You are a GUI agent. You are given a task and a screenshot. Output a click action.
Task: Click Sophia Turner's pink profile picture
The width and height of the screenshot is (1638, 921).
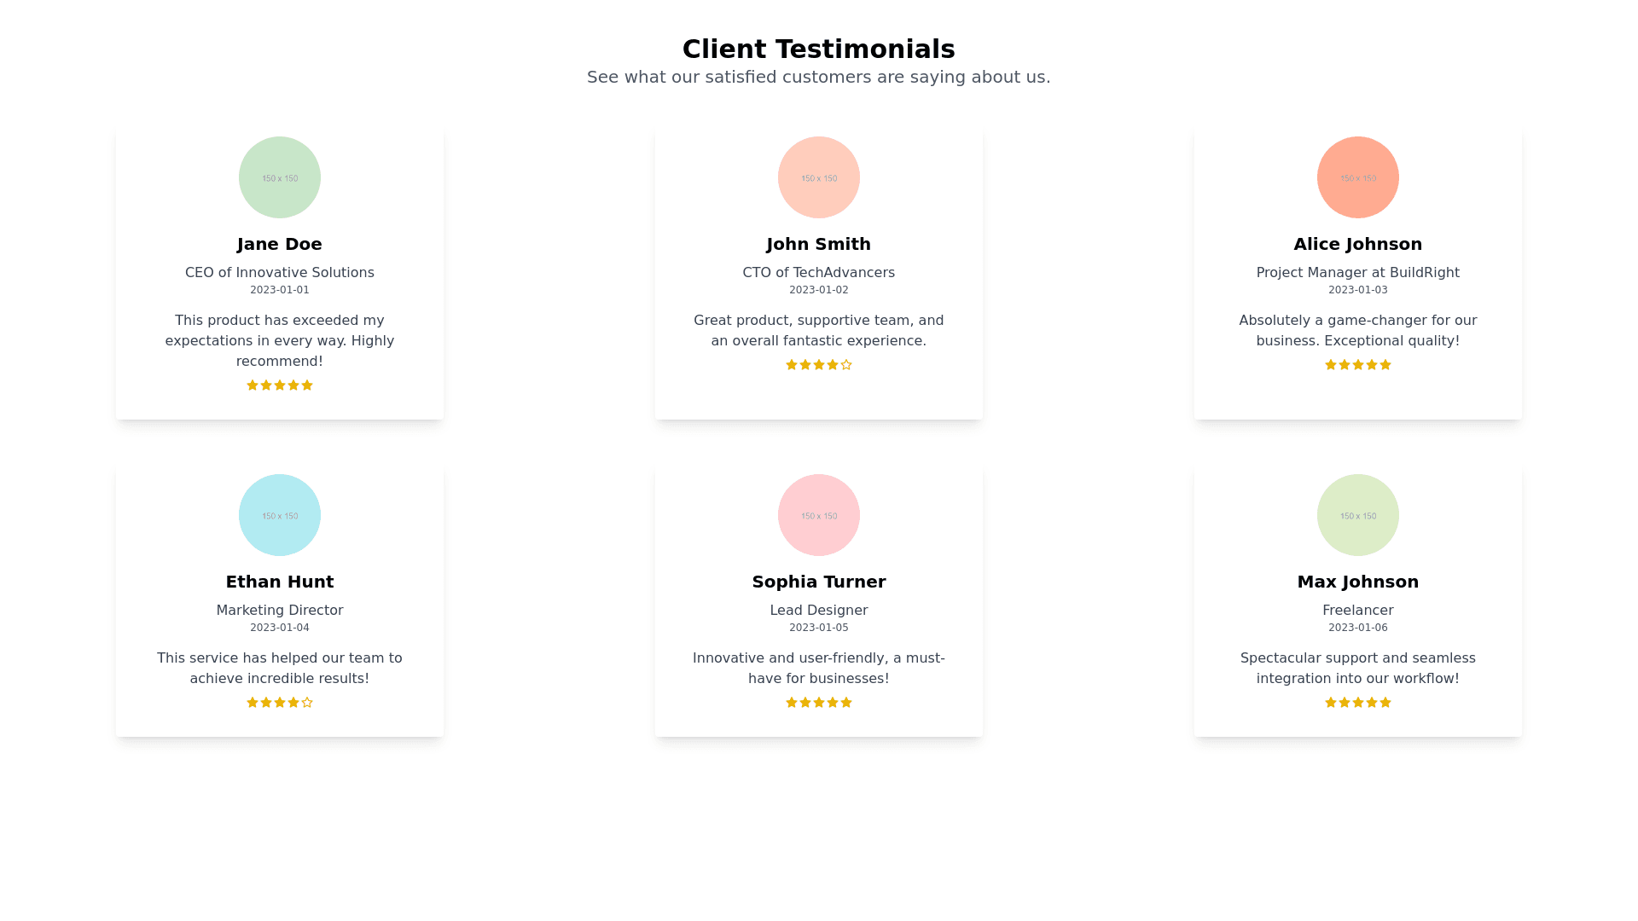(x=819, y=515)
